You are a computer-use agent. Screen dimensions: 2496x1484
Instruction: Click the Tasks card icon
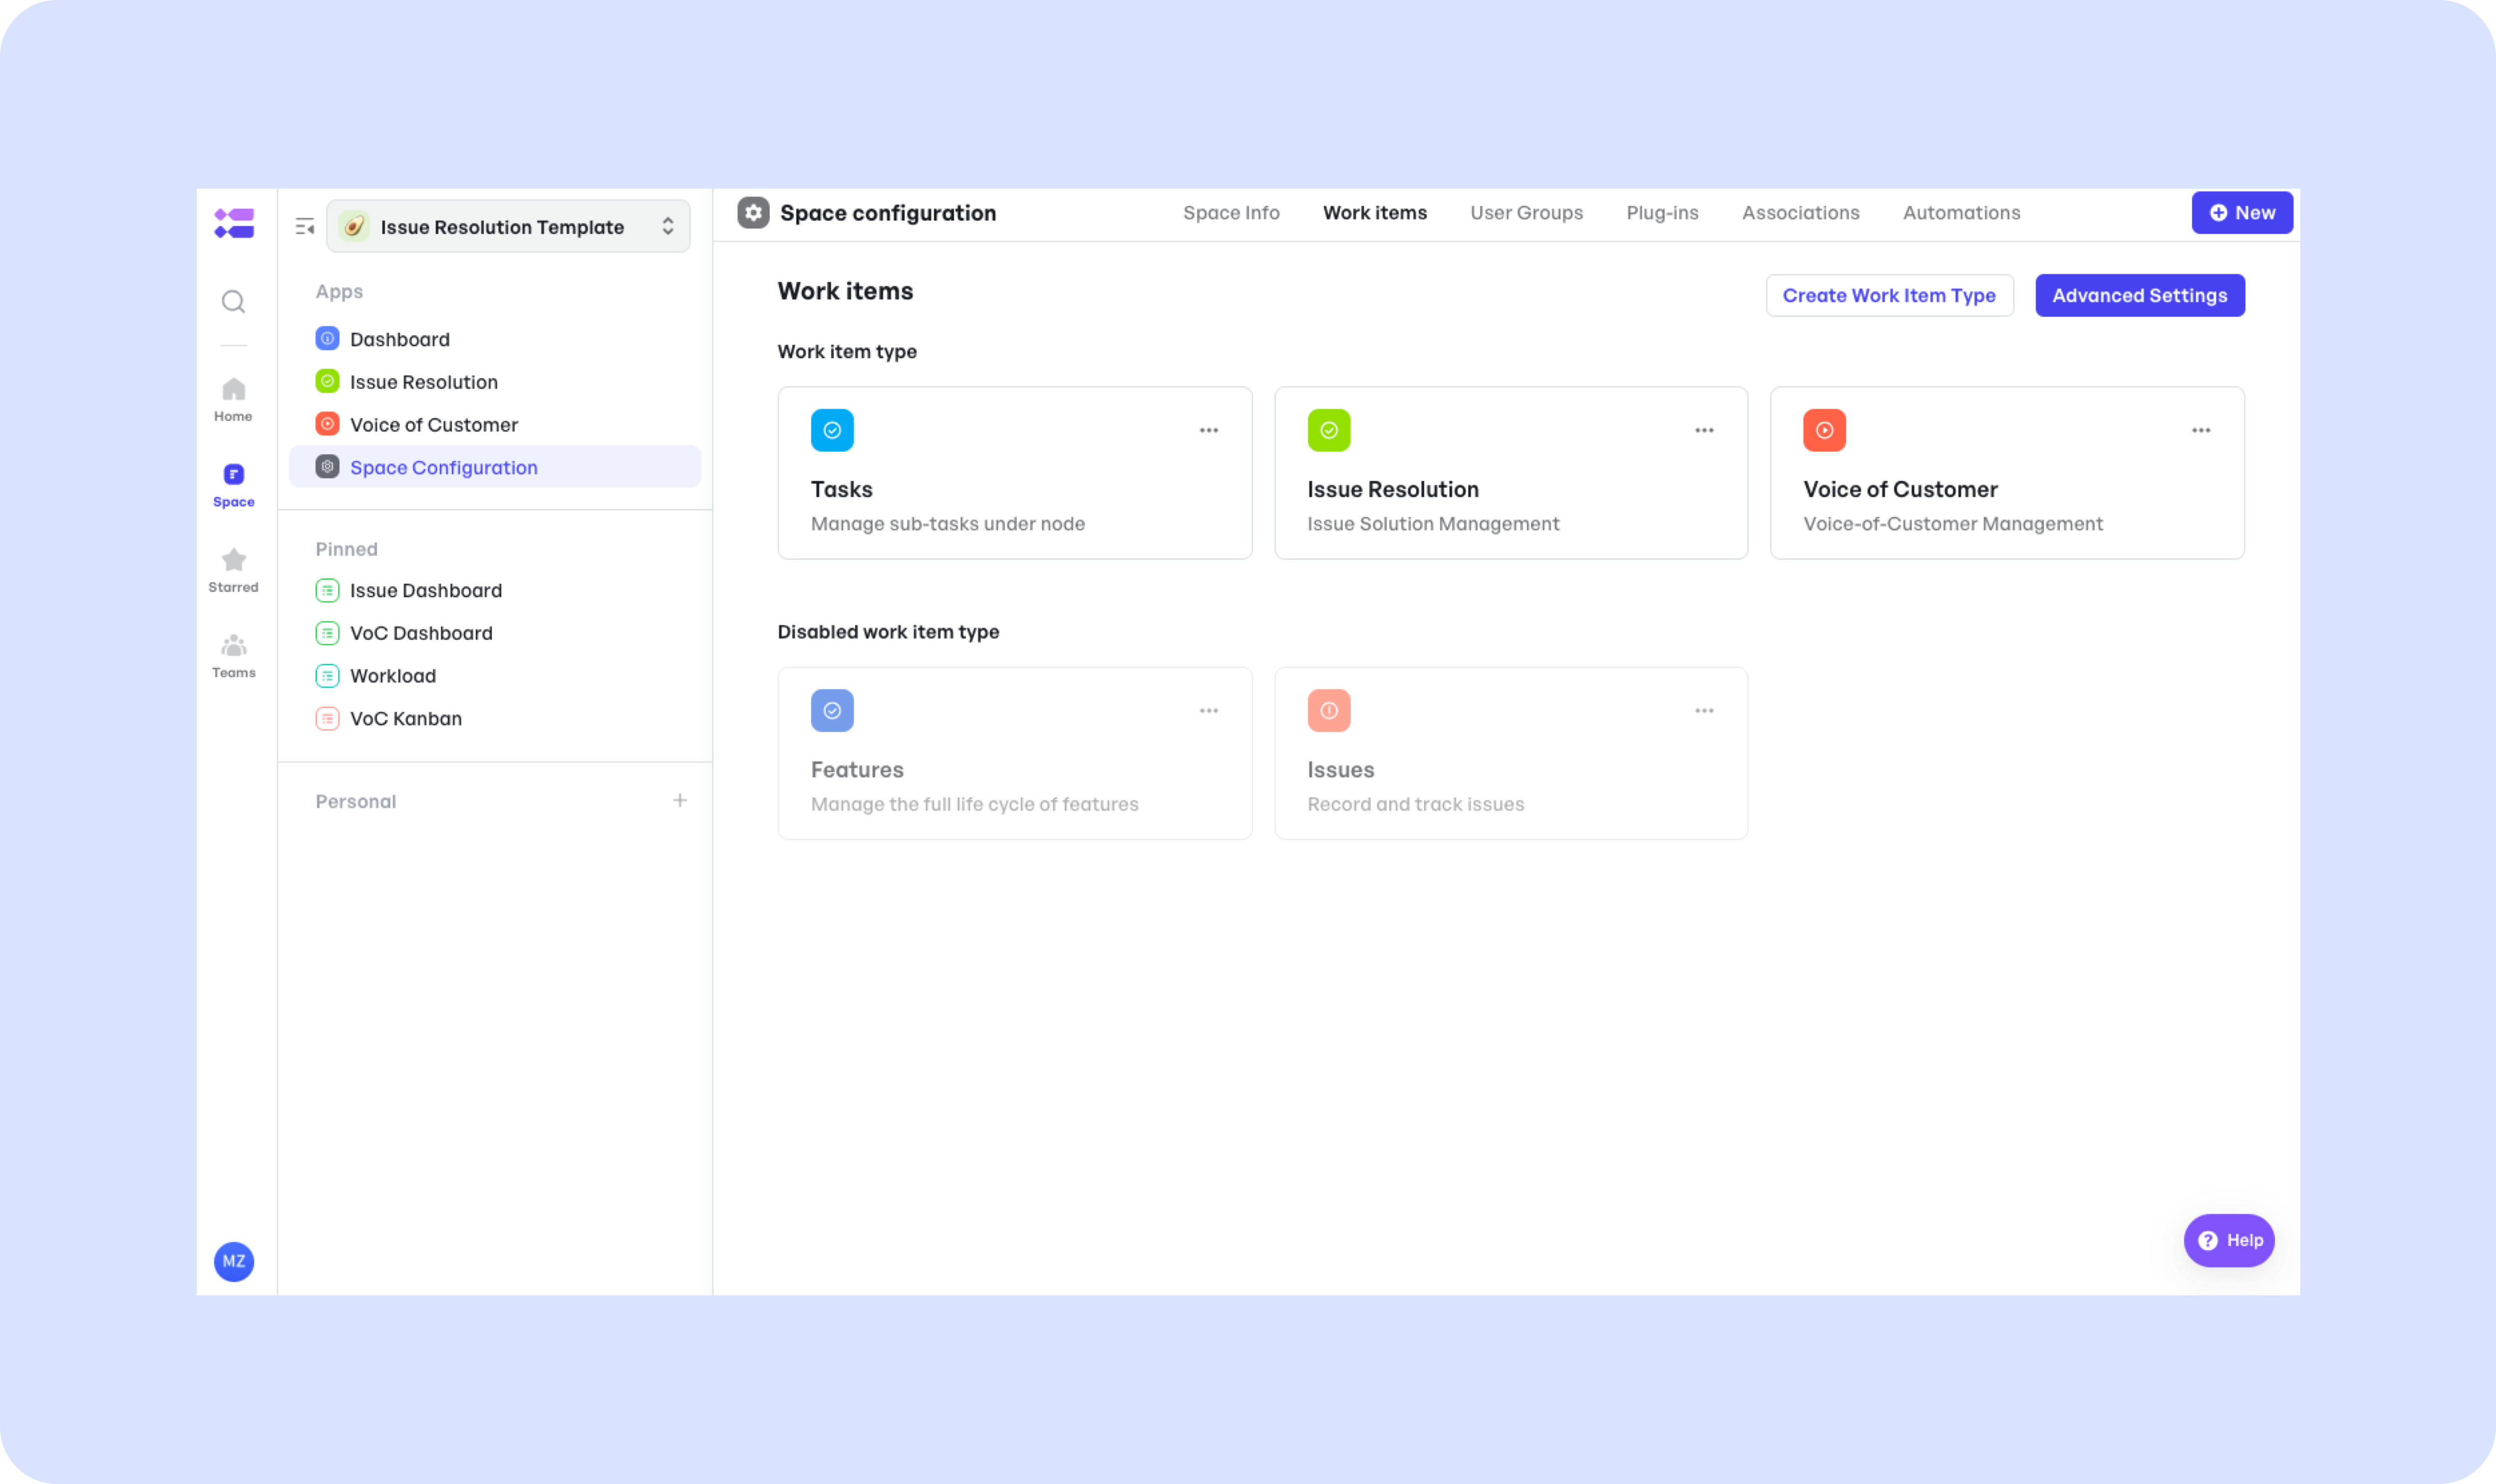[832, 431]
